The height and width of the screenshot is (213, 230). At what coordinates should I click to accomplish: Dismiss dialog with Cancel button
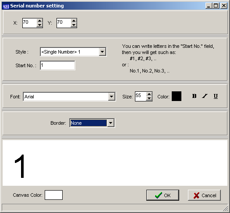[204, 195]
